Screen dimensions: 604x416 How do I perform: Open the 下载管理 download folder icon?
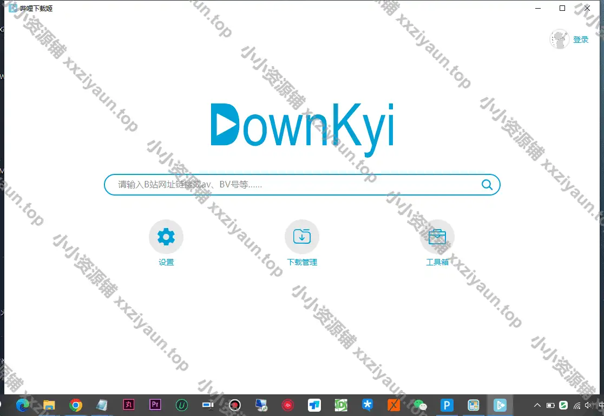(x=301, y=237)
